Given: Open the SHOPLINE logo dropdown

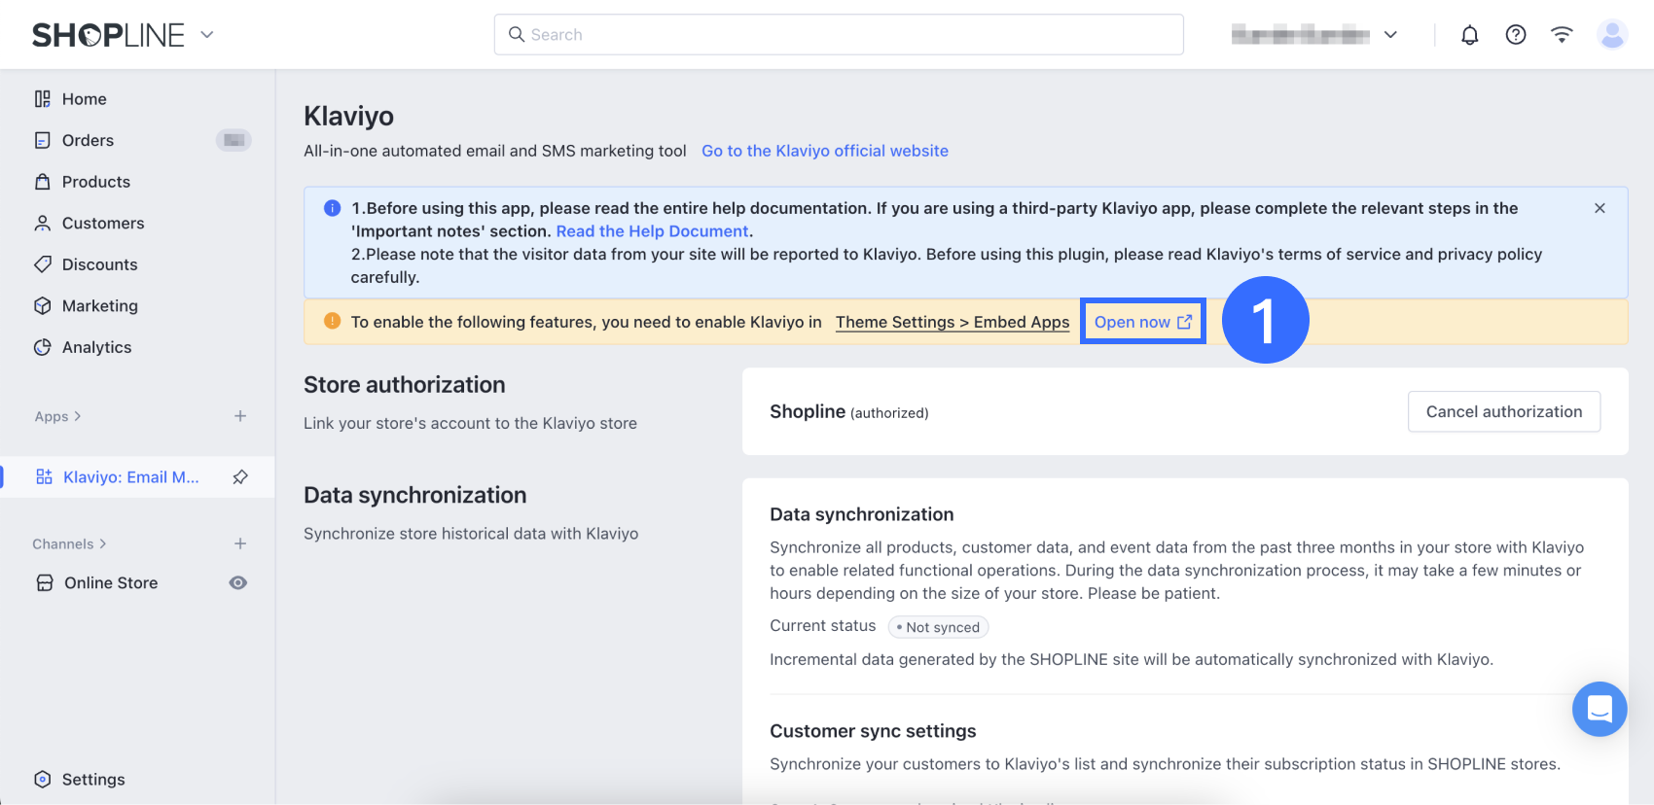Looking at the screenshot, I should (x=207, y=35).
